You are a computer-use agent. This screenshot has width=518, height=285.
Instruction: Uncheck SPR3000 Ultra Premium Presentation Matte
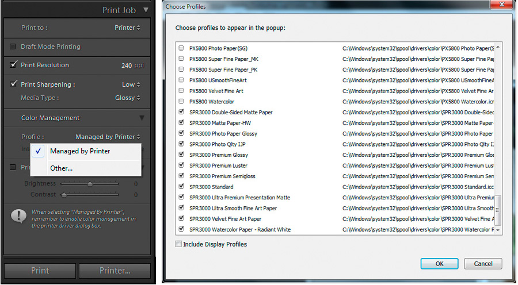[x=181, y=197]
